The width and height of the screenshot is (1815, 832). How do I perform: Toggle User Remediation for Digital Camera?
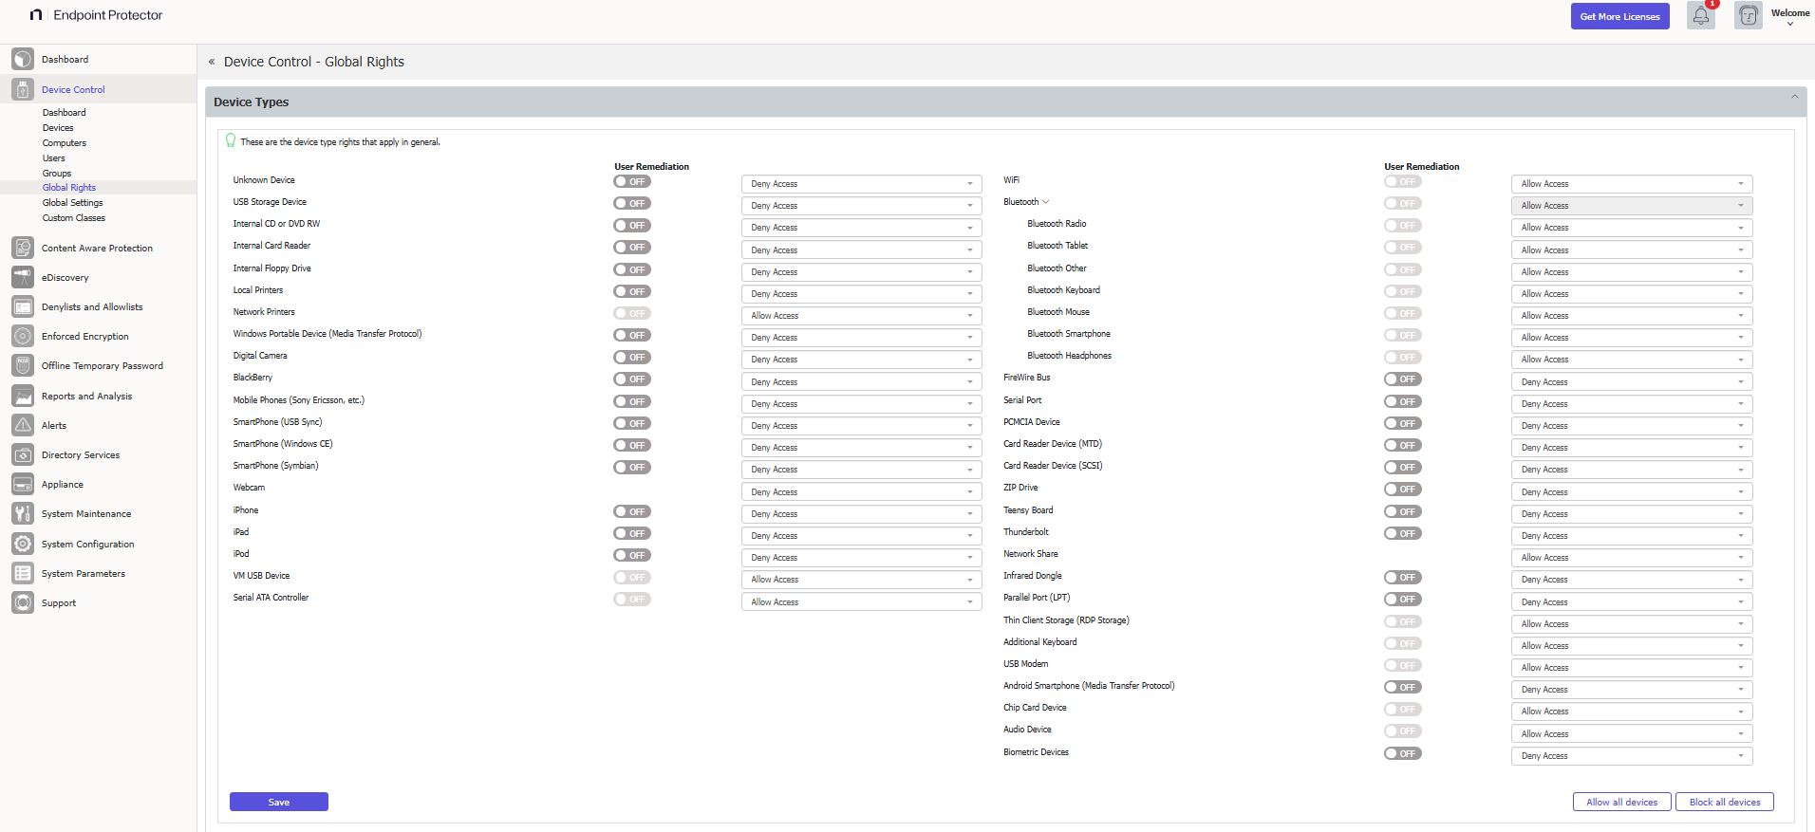tap(632, 357)
